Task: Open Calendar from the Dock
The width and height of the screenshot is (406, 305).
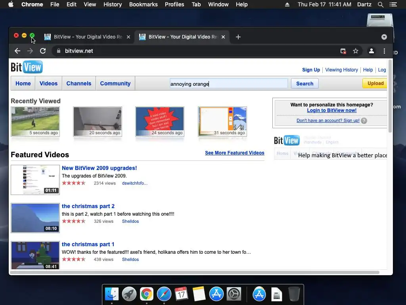Action: [181, 294]
